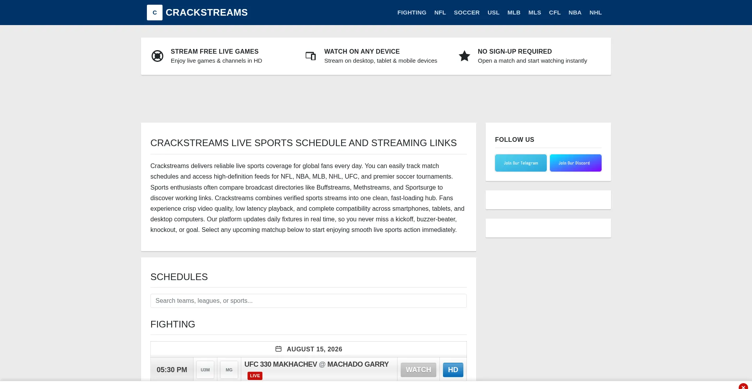Screen dimensions: 752x389
Task: Click the calendar icon next to August 15, 2026
Action: 278,349
